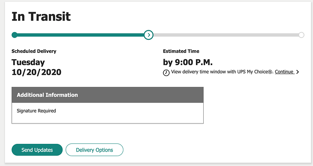Open the Continue link for UPS My Choice

pyautogui.click(x=284, y=71)
